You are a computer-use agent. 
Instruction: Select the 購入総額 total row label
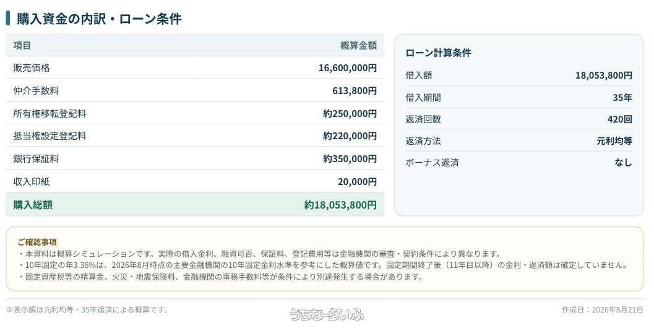point(33,205)
